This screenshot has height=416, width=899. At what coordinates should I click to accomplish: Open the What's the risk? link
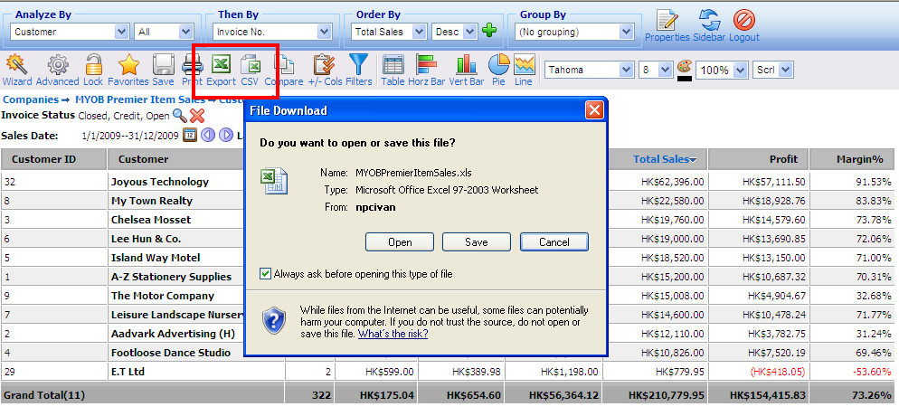coord(393,334)
